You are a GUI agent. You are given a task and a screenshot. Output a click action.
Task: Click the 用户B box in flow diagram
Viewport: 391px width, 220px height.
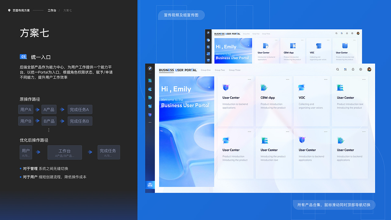26,121
